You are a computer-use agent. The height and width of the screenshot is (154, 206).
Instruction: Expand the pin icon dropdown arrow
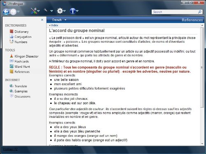point(51,11)
